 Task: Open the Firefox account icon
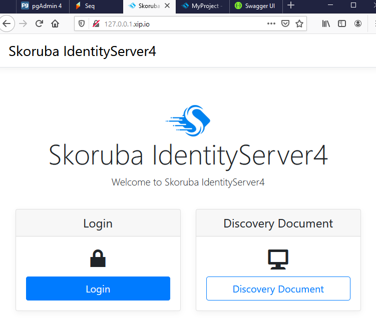[x=358, y=23]
